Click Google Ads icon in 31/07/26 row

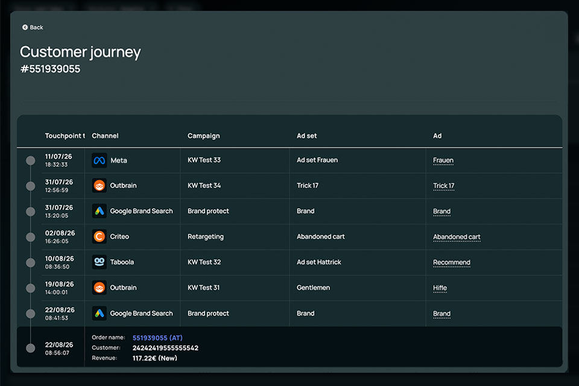coord(100,211)
